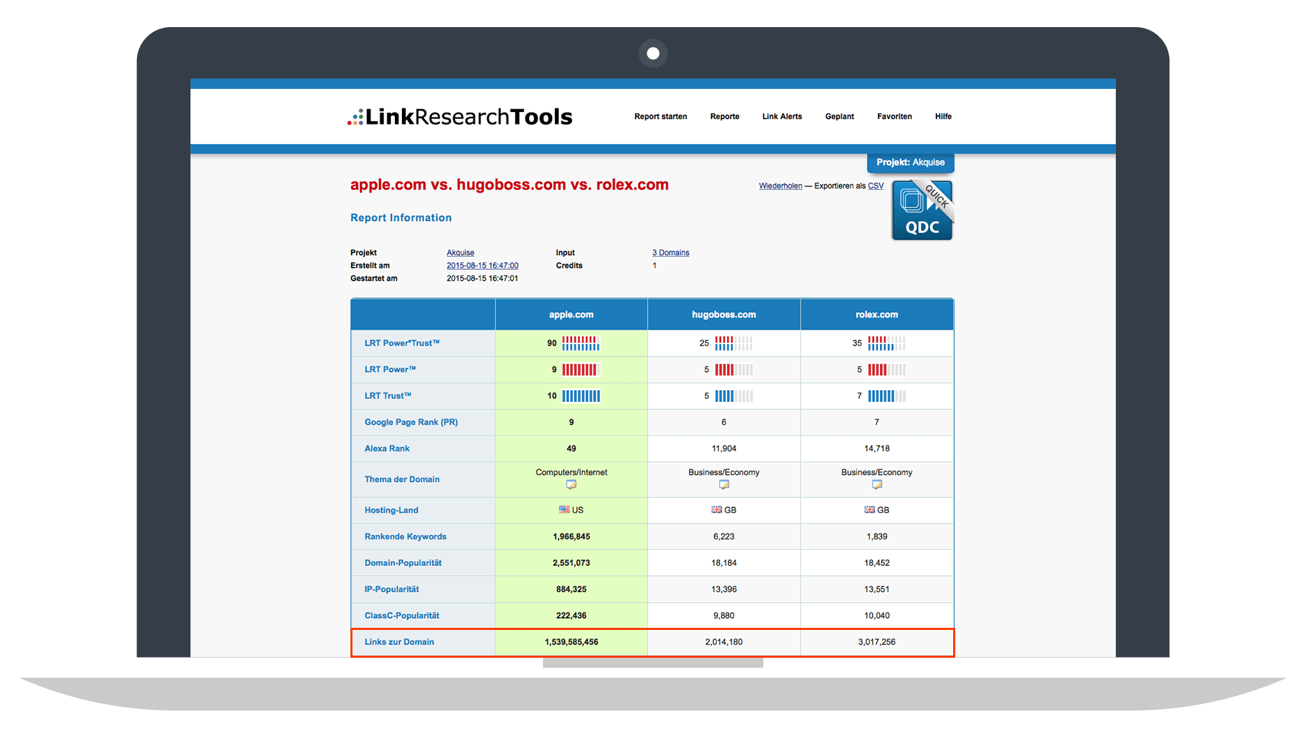
Task: Open the Akquise project link
Action: [460, 253]
